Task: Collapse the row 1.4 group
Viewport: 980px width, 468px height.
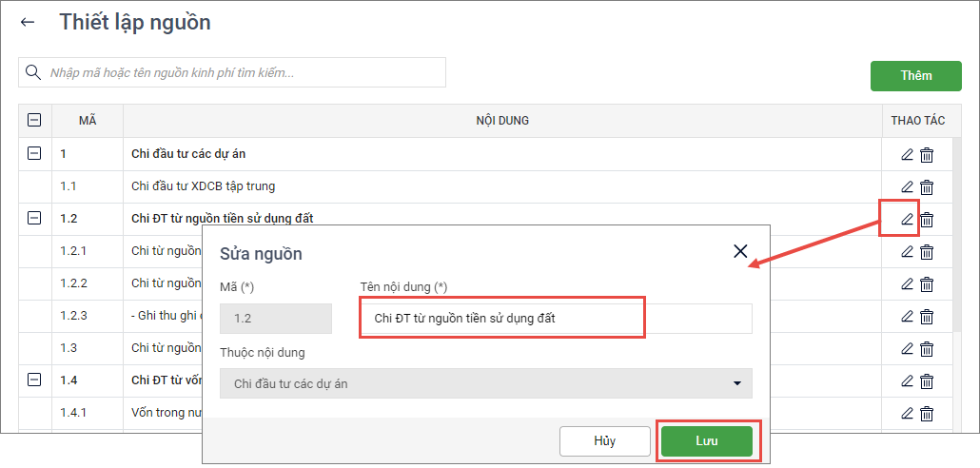Action: pos(34,380)
